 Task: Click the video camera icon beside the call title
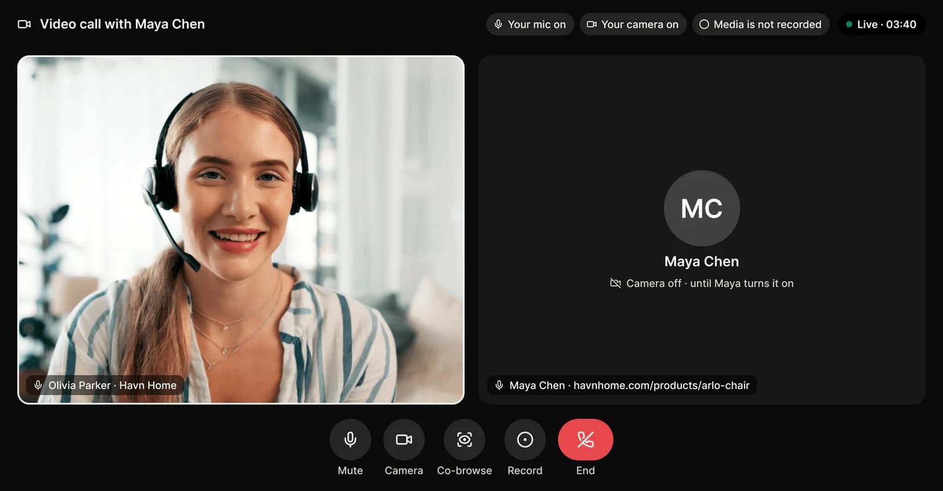(24, 24)
